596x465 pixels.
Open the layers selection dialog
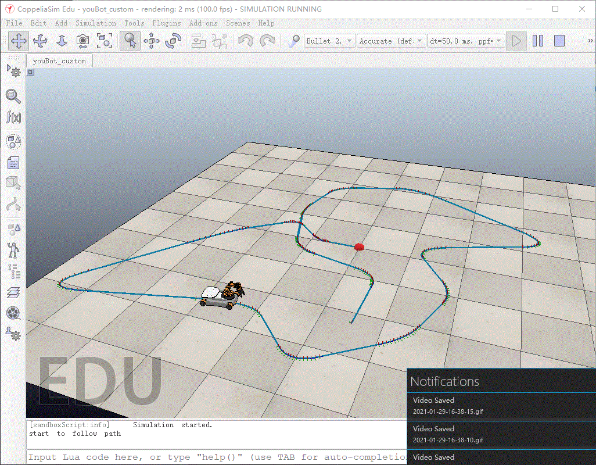14,292
